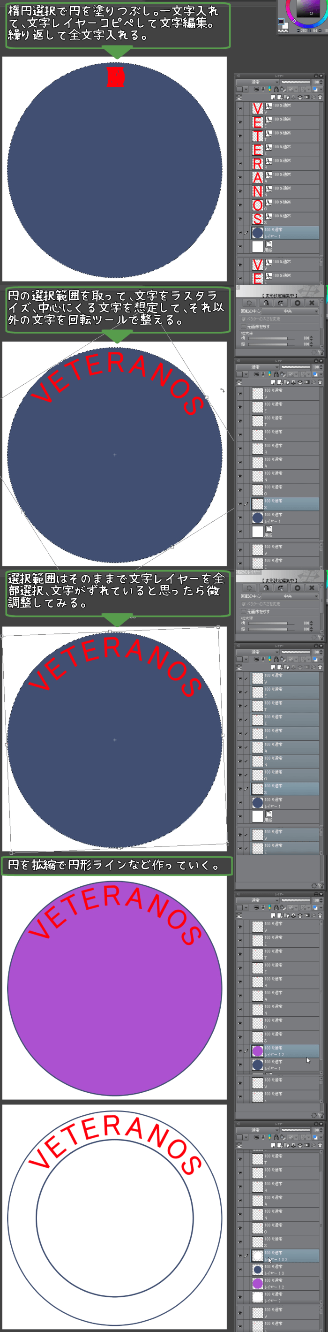The image size is (328, 1332).
Task: Confirm transform with circle OK button in first transform panel
Action: (x=297, y=303)
